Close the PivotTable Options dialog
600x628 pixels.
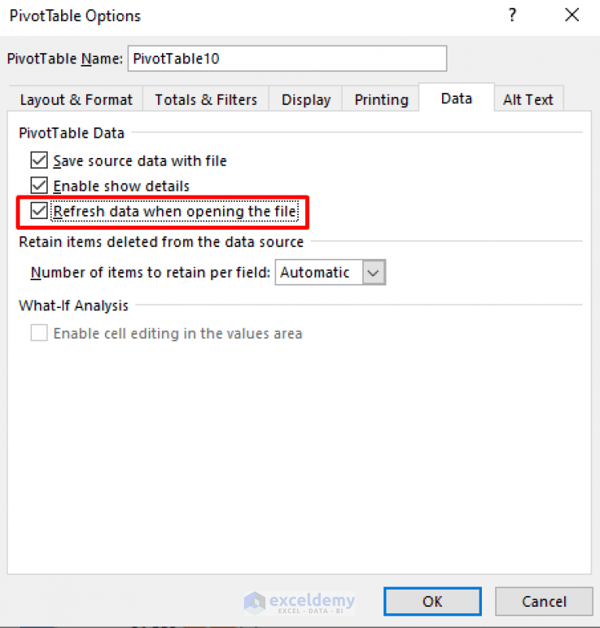pyautogui.click(x=572, y=15)
